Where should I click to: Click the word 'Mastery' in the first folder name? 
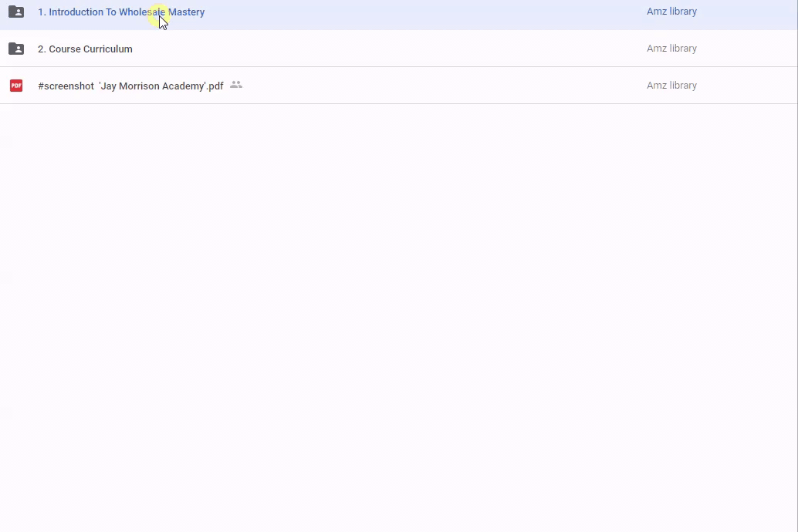[187, 12]
